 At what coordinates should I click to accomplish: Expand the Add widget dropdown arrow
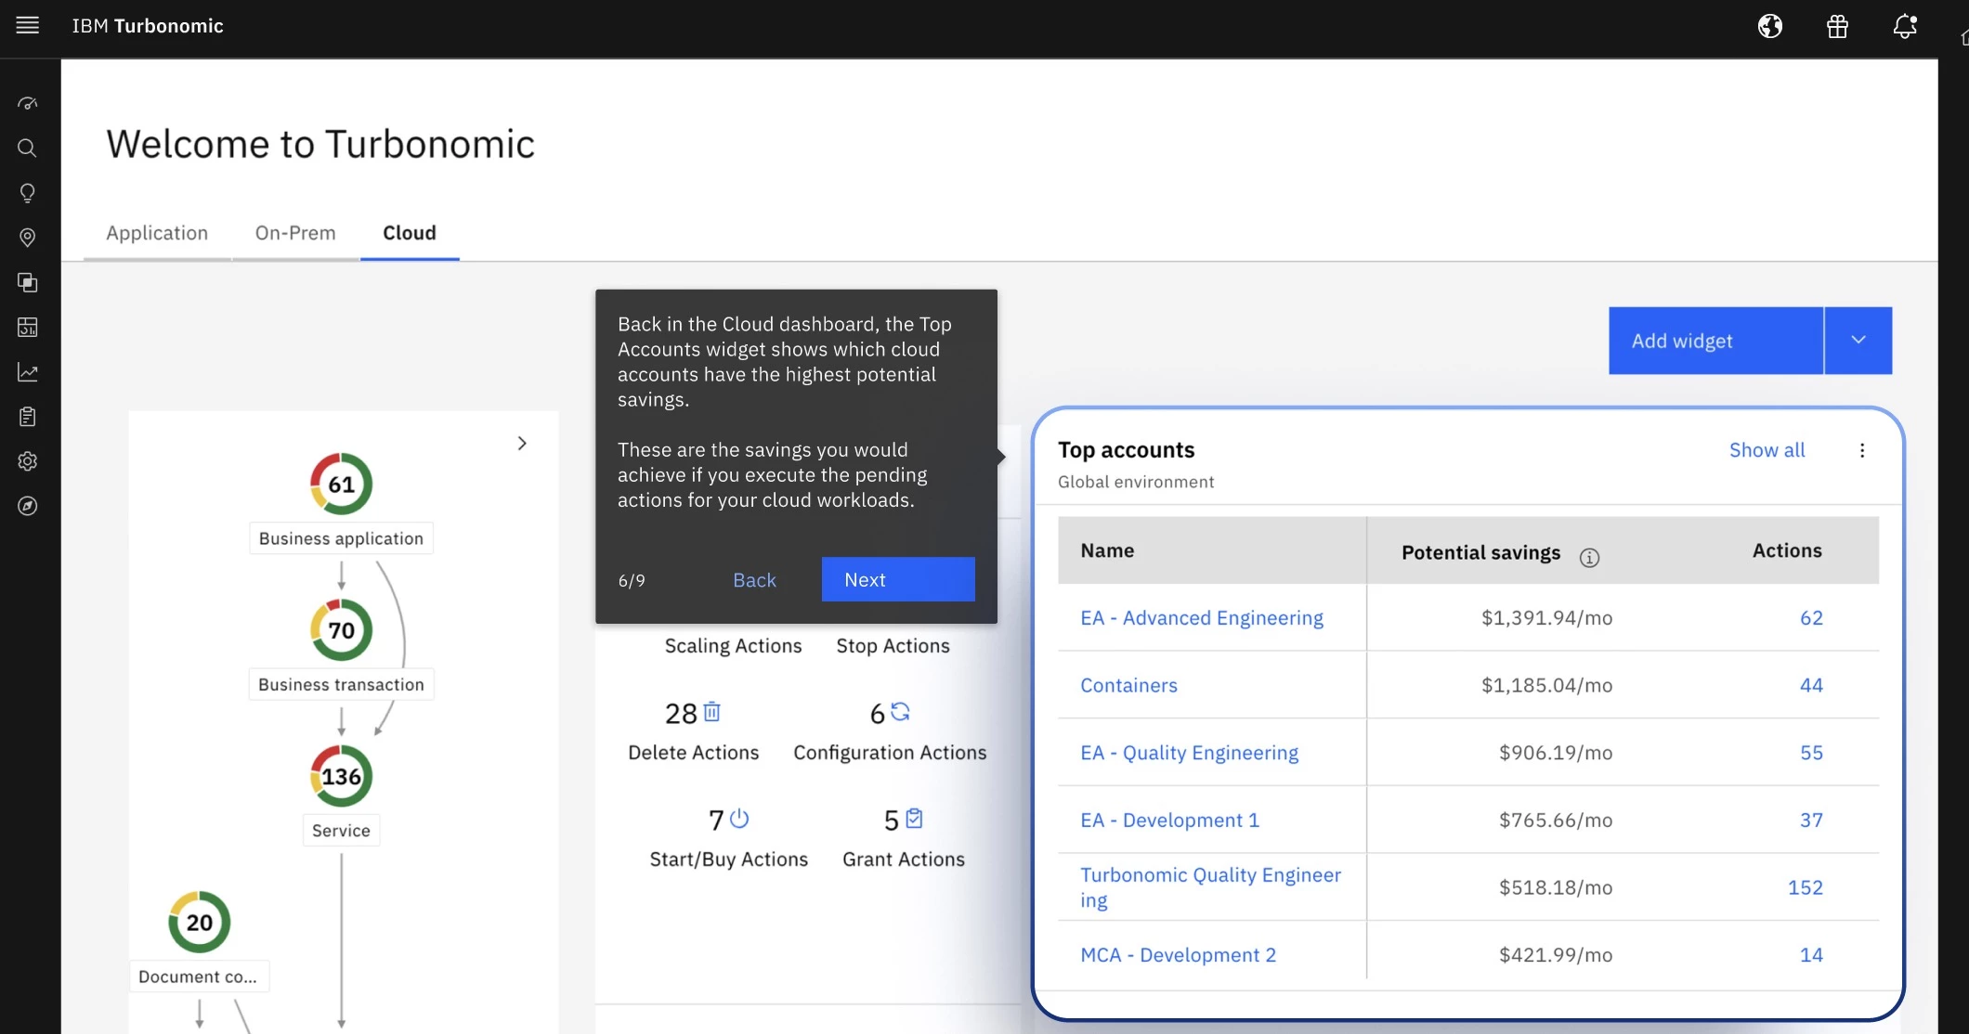click(1858, 341)
